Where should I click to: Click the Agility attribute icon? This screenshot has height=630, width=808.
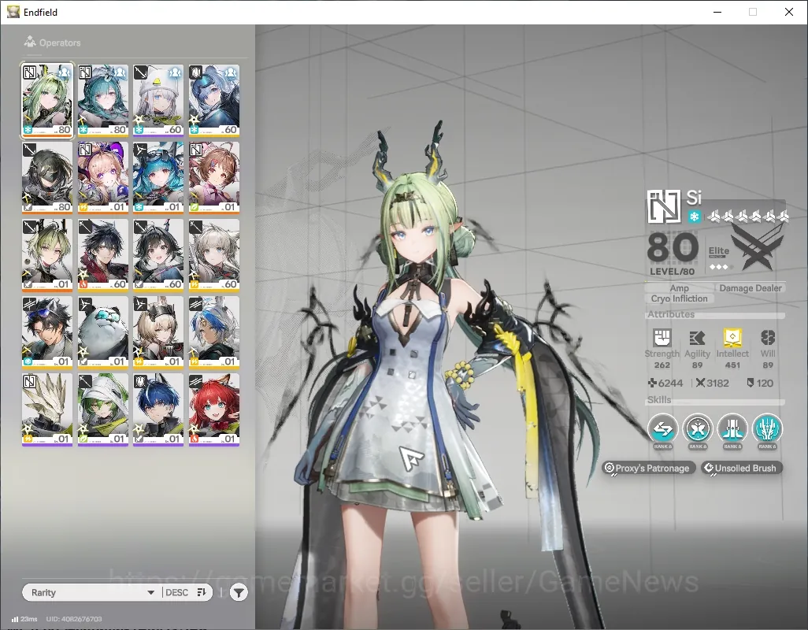coord(697,338)
